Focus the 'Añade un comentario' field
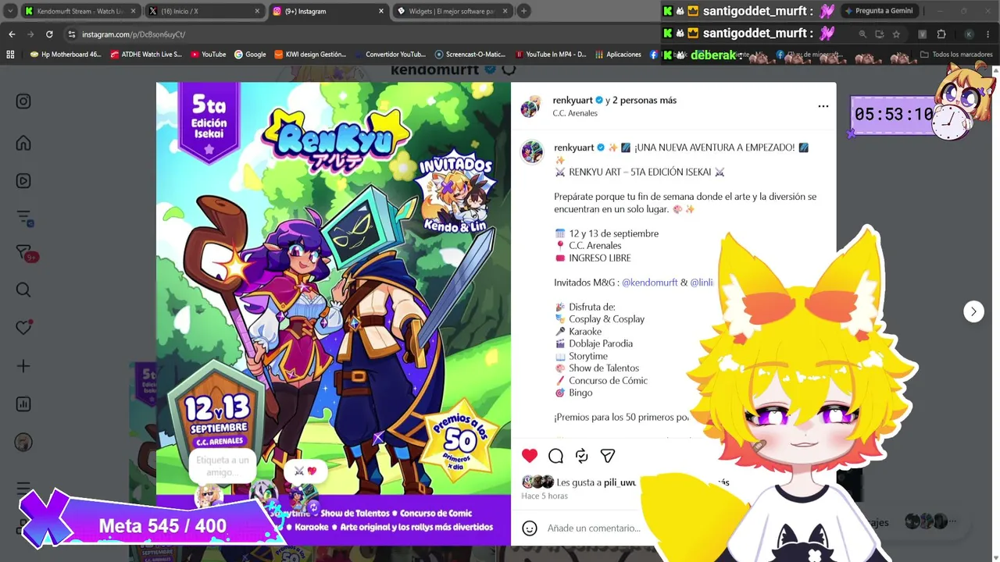This screenshot has width=1000, height=562. click(x=594, y=528)
